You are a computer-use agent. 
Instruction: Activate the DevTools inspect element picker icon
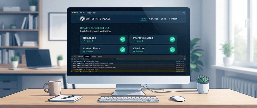click(x=72, y=56)
